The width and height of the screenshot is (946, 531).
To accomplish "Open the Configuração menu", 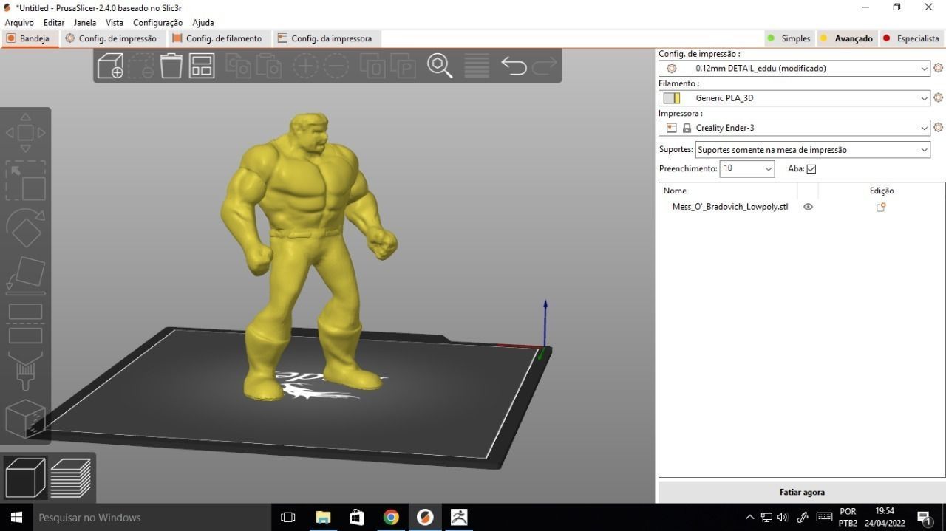I will point(157,23).
